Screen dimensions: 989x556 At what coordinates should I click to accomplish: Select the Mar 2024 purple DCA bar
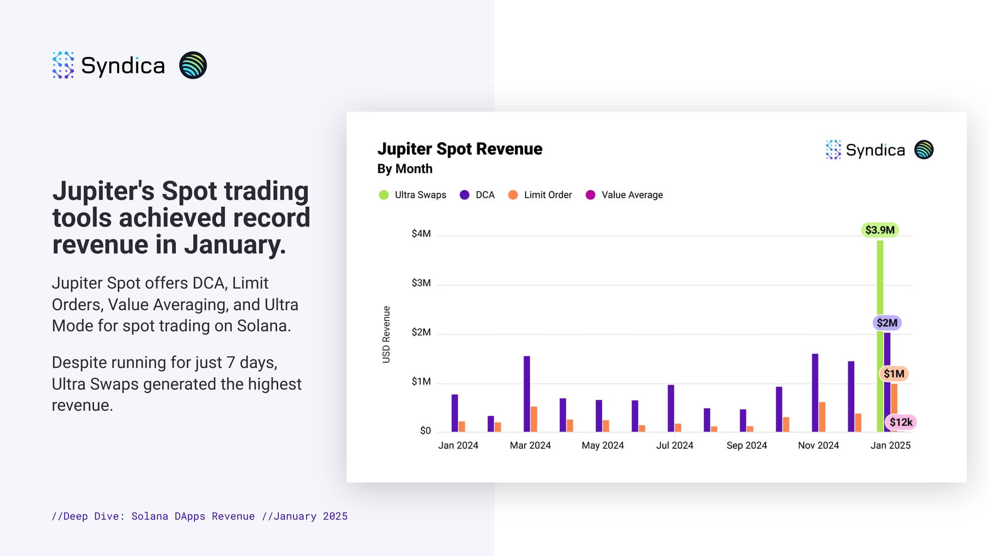click(x=527, y=394)
